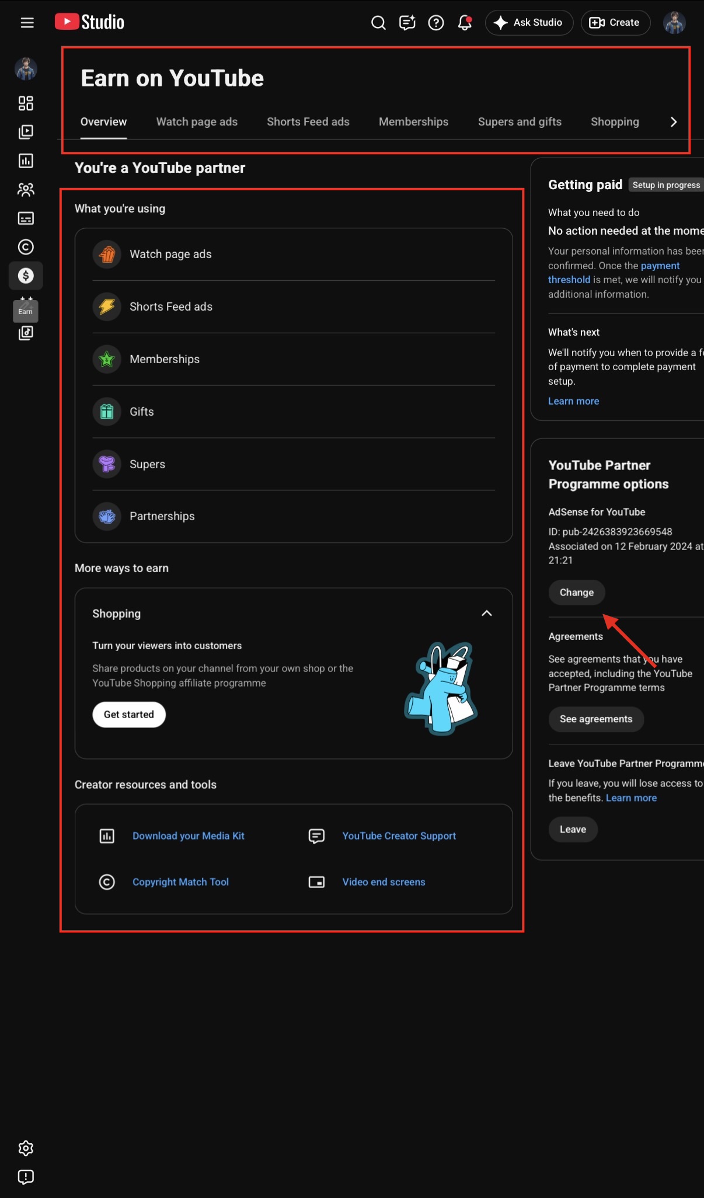Viewport: 704px width, 1198px height.
Task: Open Download your Media Kit link
Action: click(189, 836)
